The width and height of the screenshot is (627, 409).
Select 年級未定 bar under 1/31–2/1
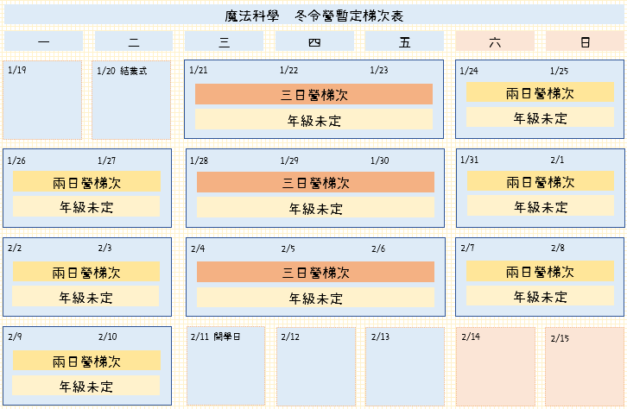point(541,205)
